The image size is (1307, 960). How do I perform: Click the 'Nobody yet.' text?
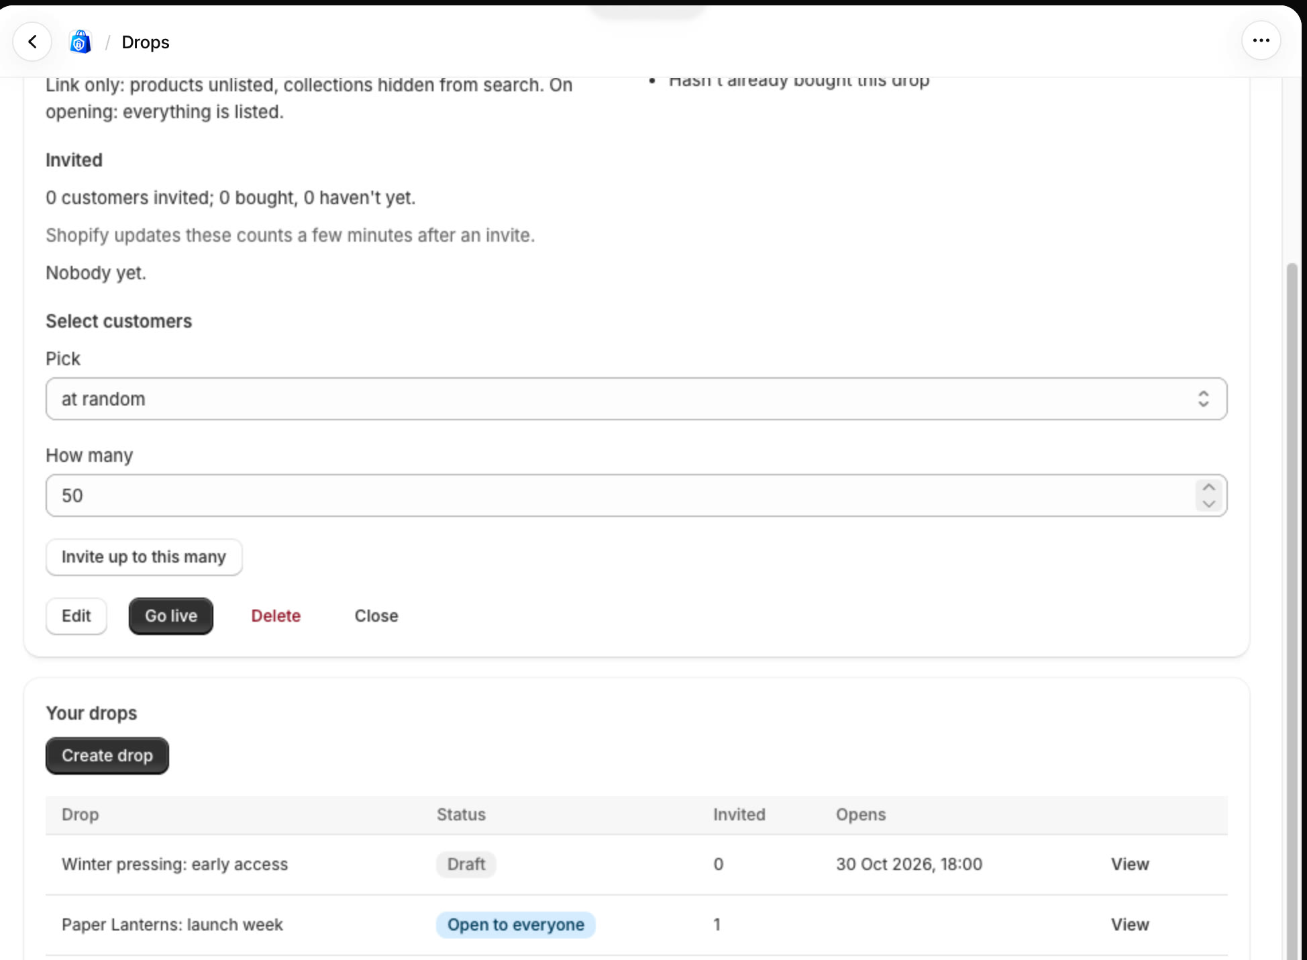(96, 273)
